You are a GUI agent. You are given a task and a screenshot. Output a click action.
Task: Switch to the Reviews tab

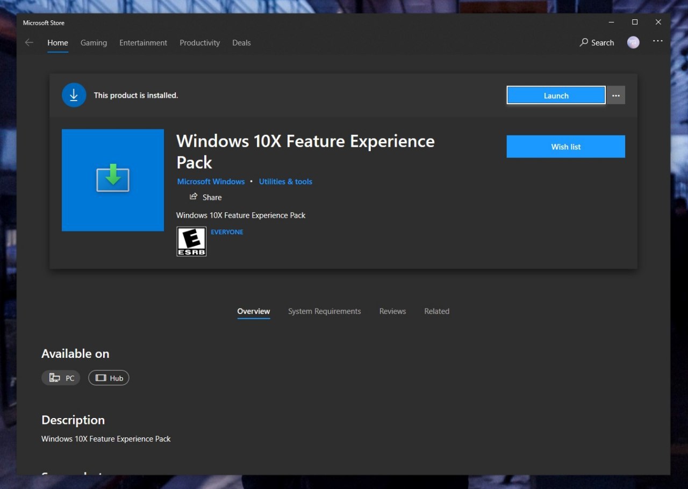(x=392, y=311)
